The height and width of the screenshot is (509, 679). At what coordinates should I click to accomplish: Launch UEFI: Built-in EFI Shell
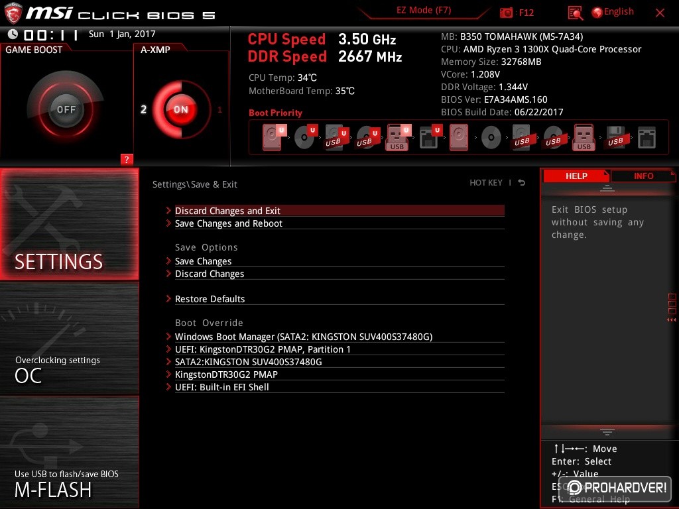tap(339, 387)
